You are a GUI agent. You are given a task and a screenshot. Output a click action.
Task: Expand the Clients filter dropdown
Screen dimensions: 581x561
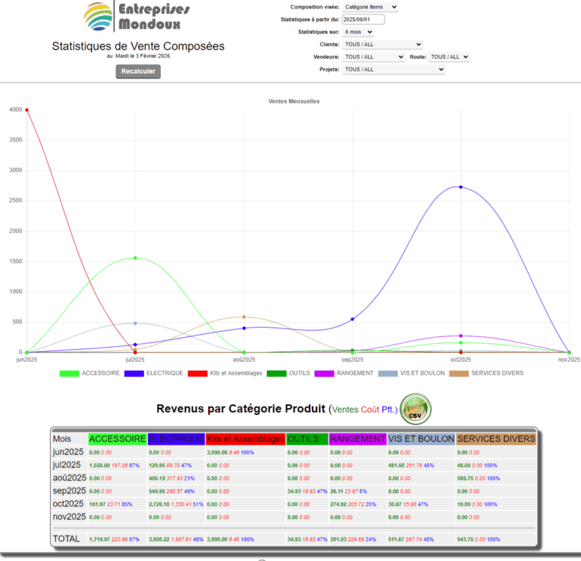tap(382, 44)
